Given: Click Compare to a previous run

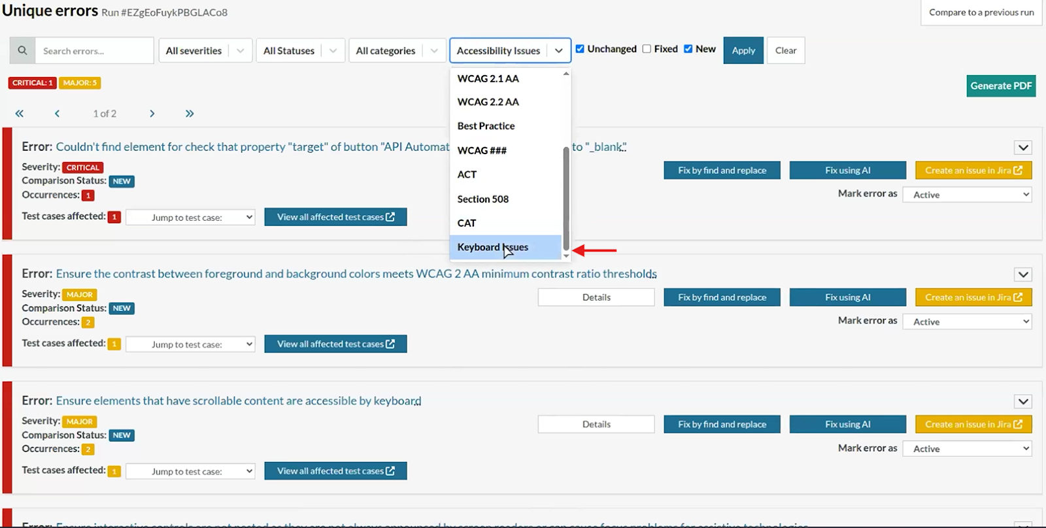Looking at the screenshot, I should 981,12.
